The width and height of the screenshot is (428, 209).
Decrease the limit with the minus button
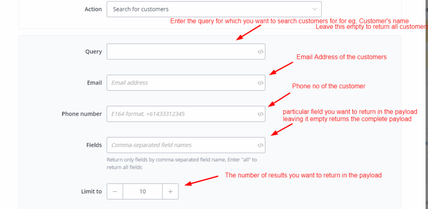click(115, 191)
